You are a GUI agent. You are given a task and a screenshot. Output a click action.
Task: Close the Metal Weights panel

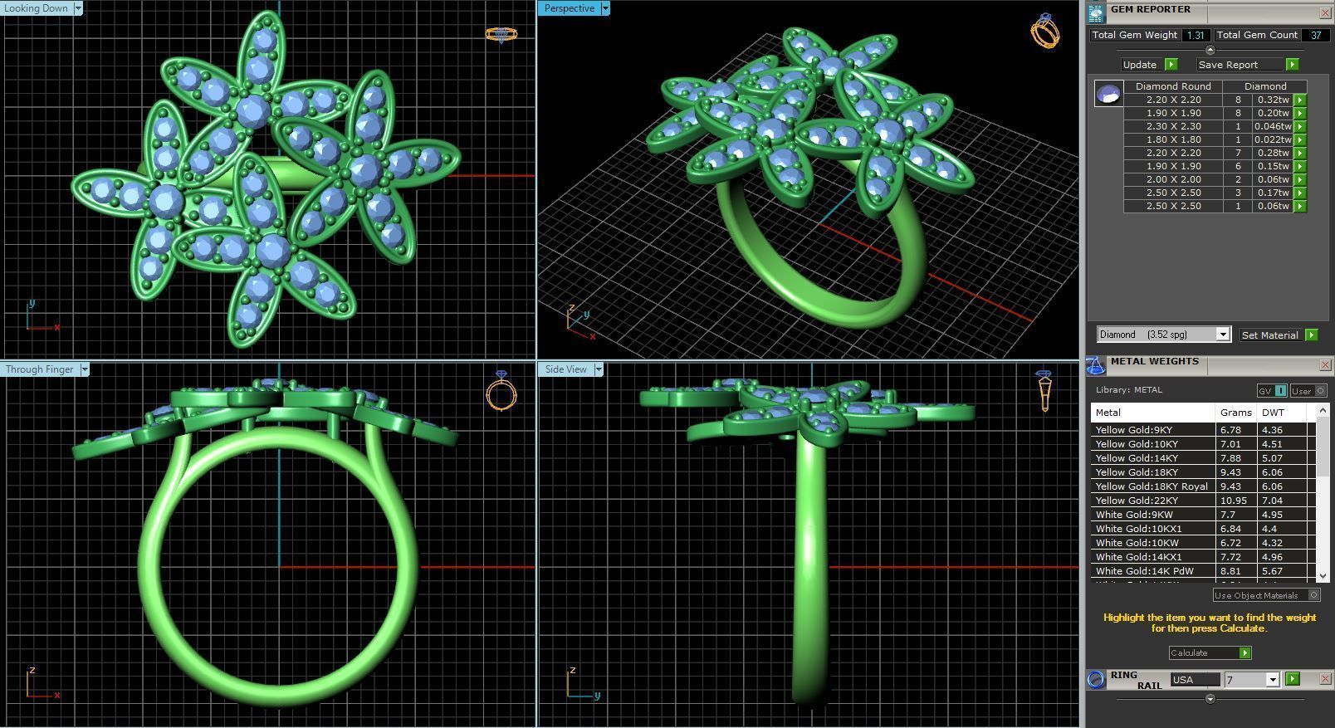(x=1325, y=365)
